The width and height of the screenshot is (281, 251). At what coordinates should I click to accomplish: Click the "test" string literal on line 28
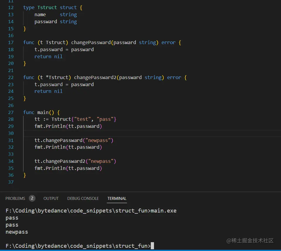(x=82, y=119)
